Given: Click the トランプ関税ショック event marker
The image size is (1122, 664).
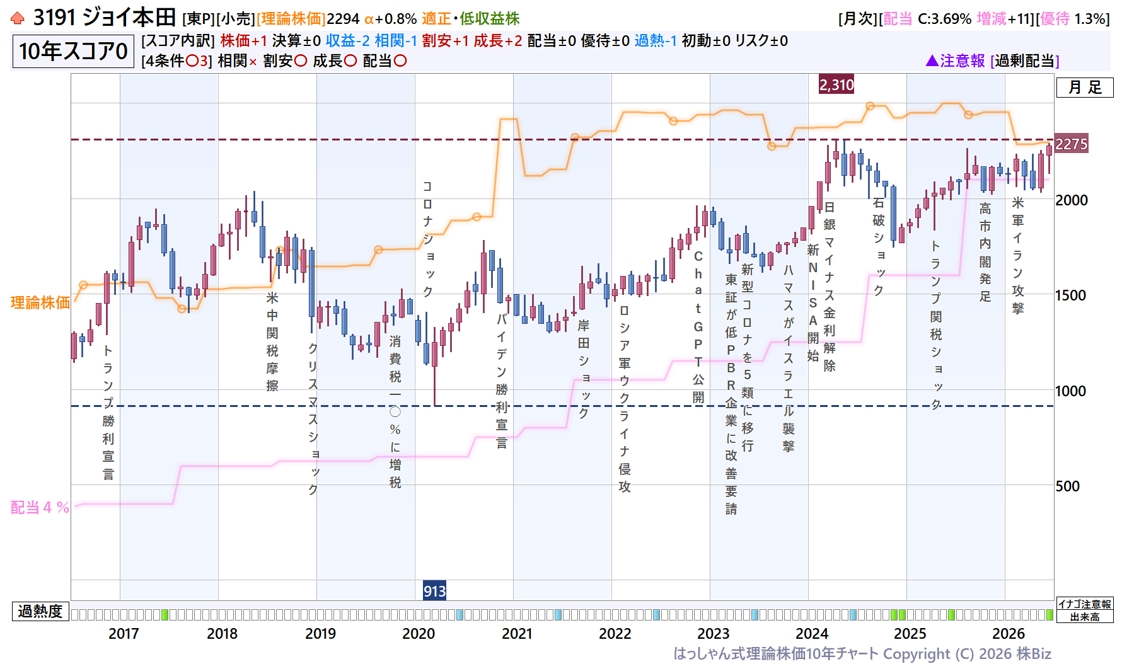Looking at the screenshot, I should [936, 325].
